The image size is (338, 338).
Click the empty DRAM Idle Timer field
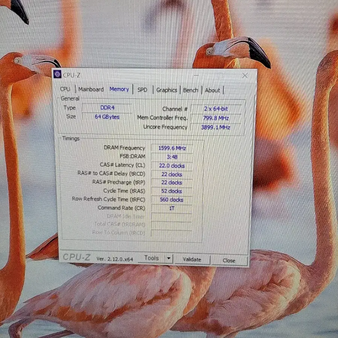[171, 217]
